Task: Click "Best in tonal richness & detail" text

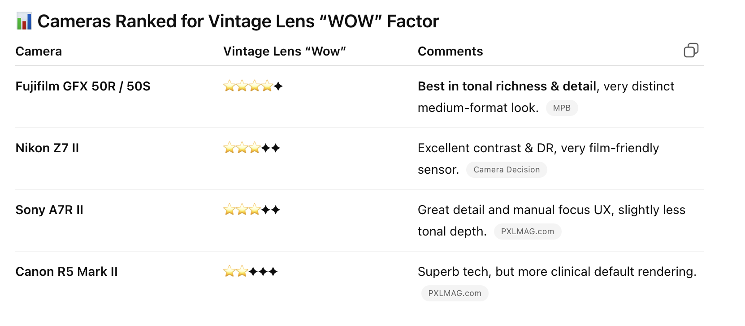Action: tap(507, 86)
